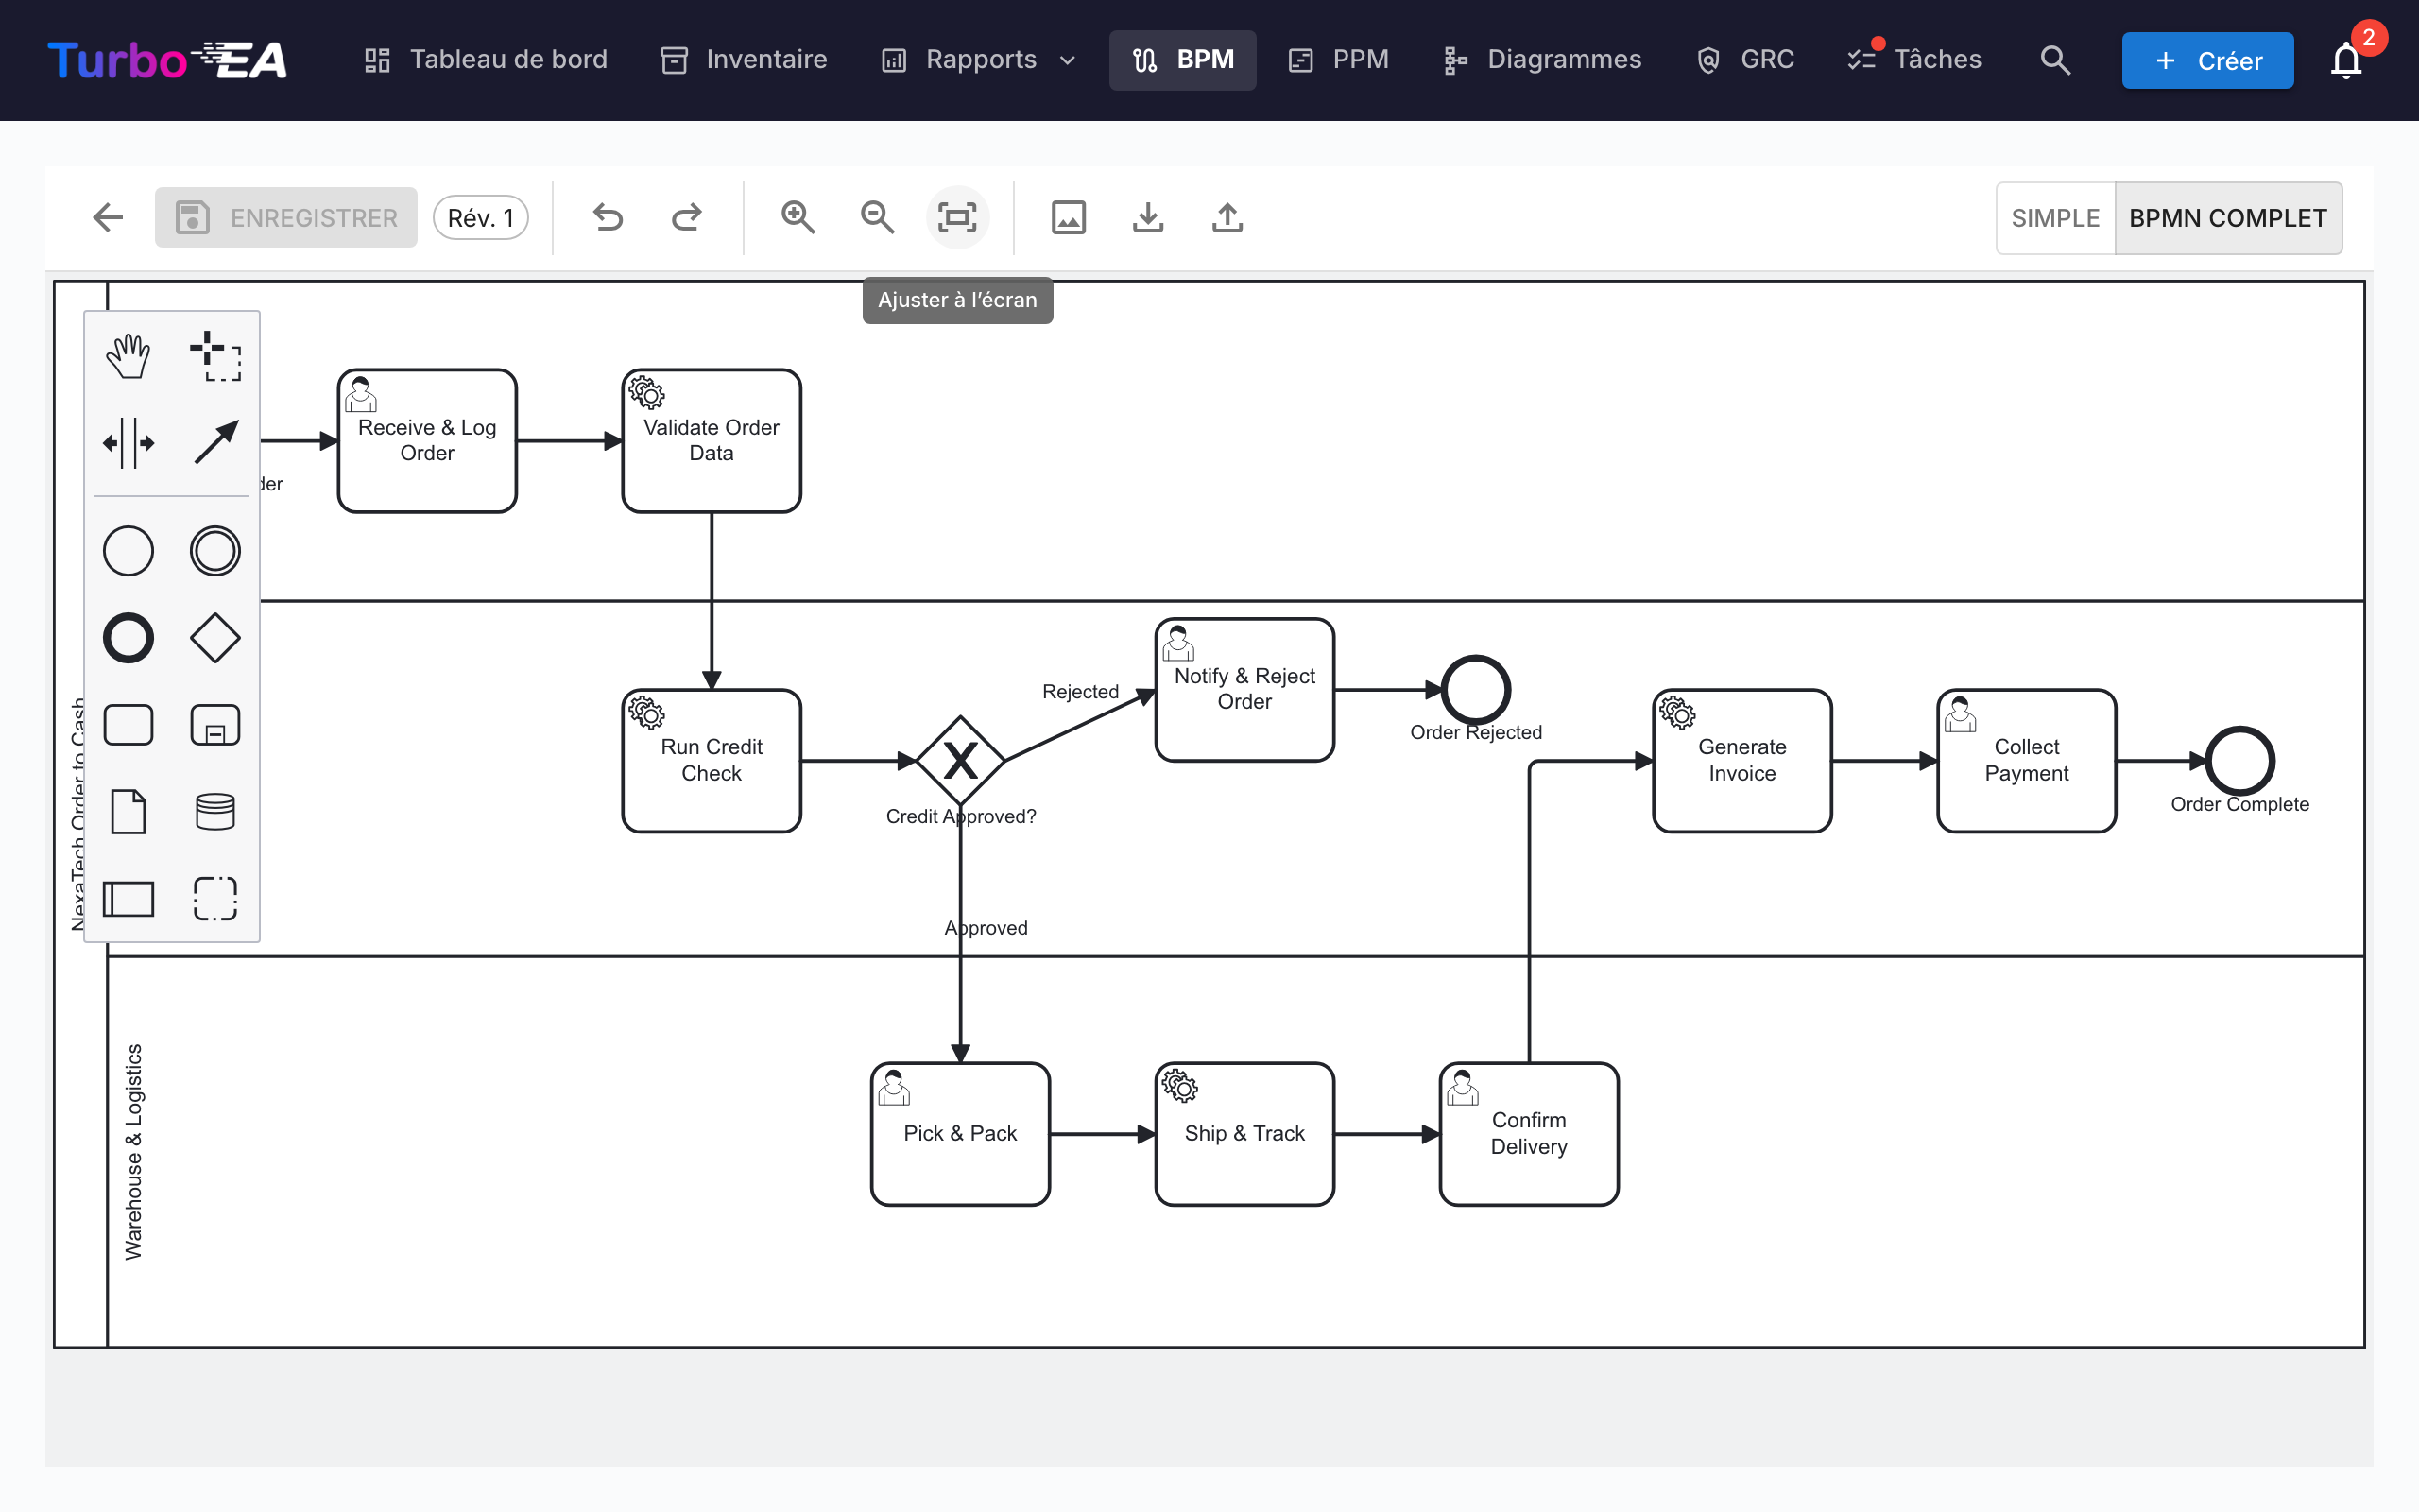Click the Warehouse & Logistics lane label
This screenshot has height=1512, width=2419.
point(134,1152)
